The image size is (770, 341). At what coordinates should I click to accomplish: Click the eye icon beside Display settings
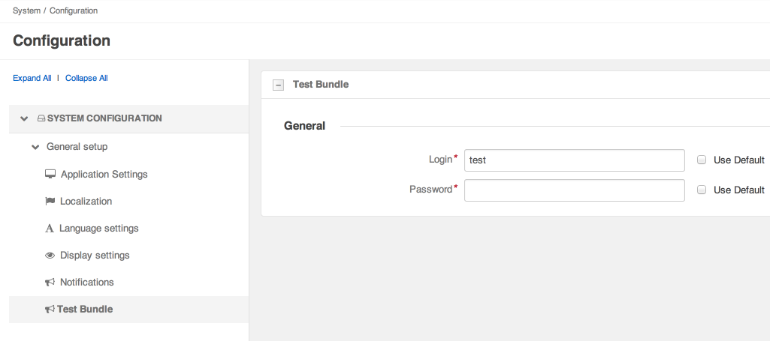(50, 256)
